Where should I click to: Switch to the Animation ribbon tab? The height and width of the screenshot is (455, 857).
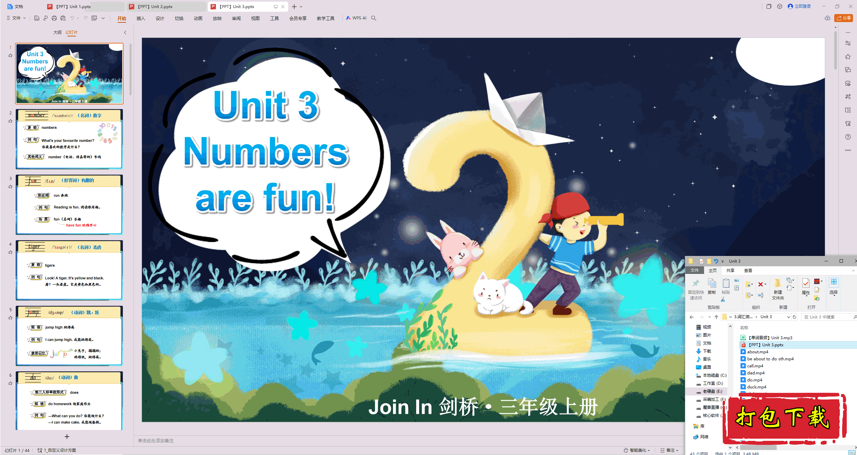(x=198, y=18)
